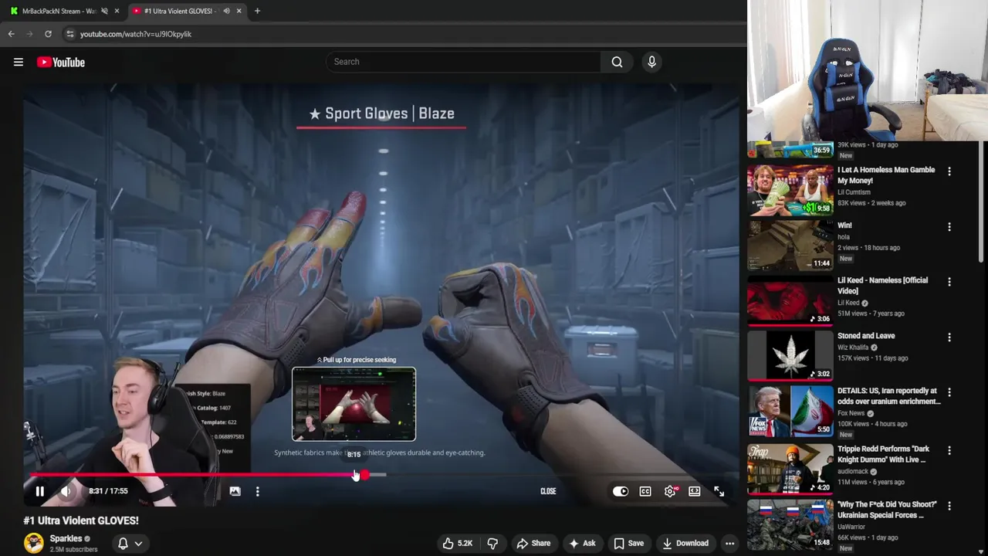Image resolution: width=988 pixels, height=556 pixels.
Task: Close the MrBackPackN Stream tab
Action: point(117,11)
